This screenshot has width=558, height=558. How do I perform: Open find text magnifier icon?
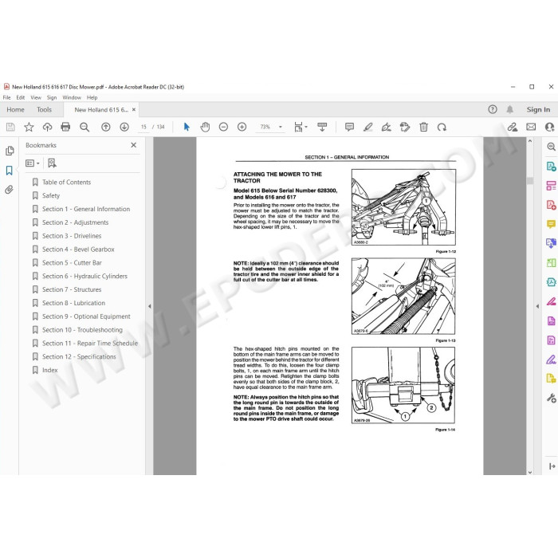click(x=84, y=127)
